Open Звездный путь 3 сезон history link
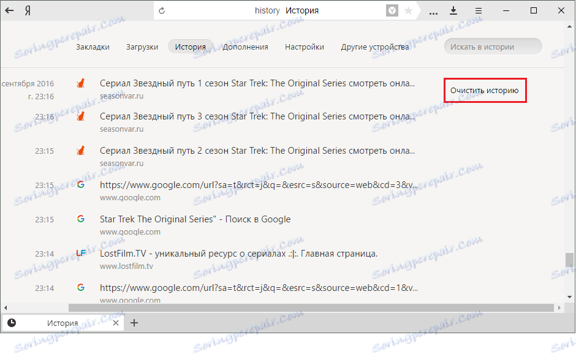 [257, 116]
